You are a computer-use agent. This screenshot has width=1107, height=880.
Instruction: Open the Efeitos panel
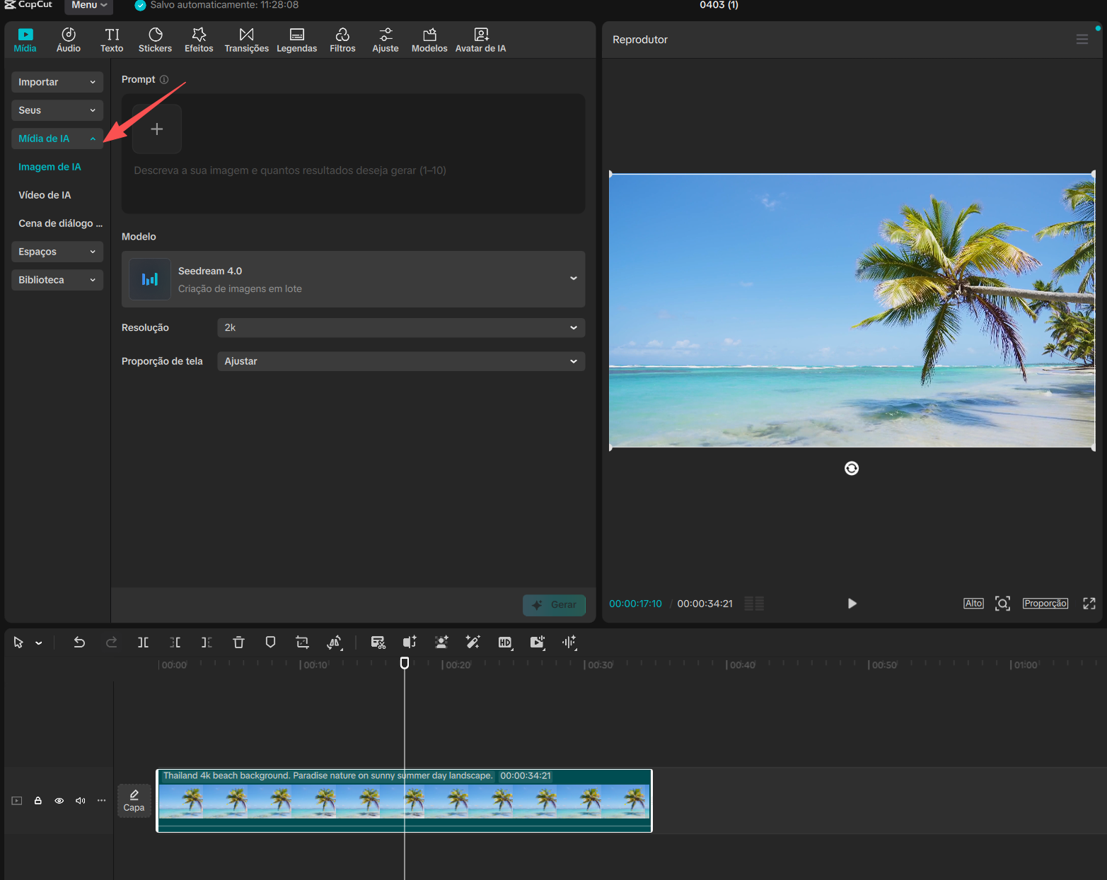(199, 40)
